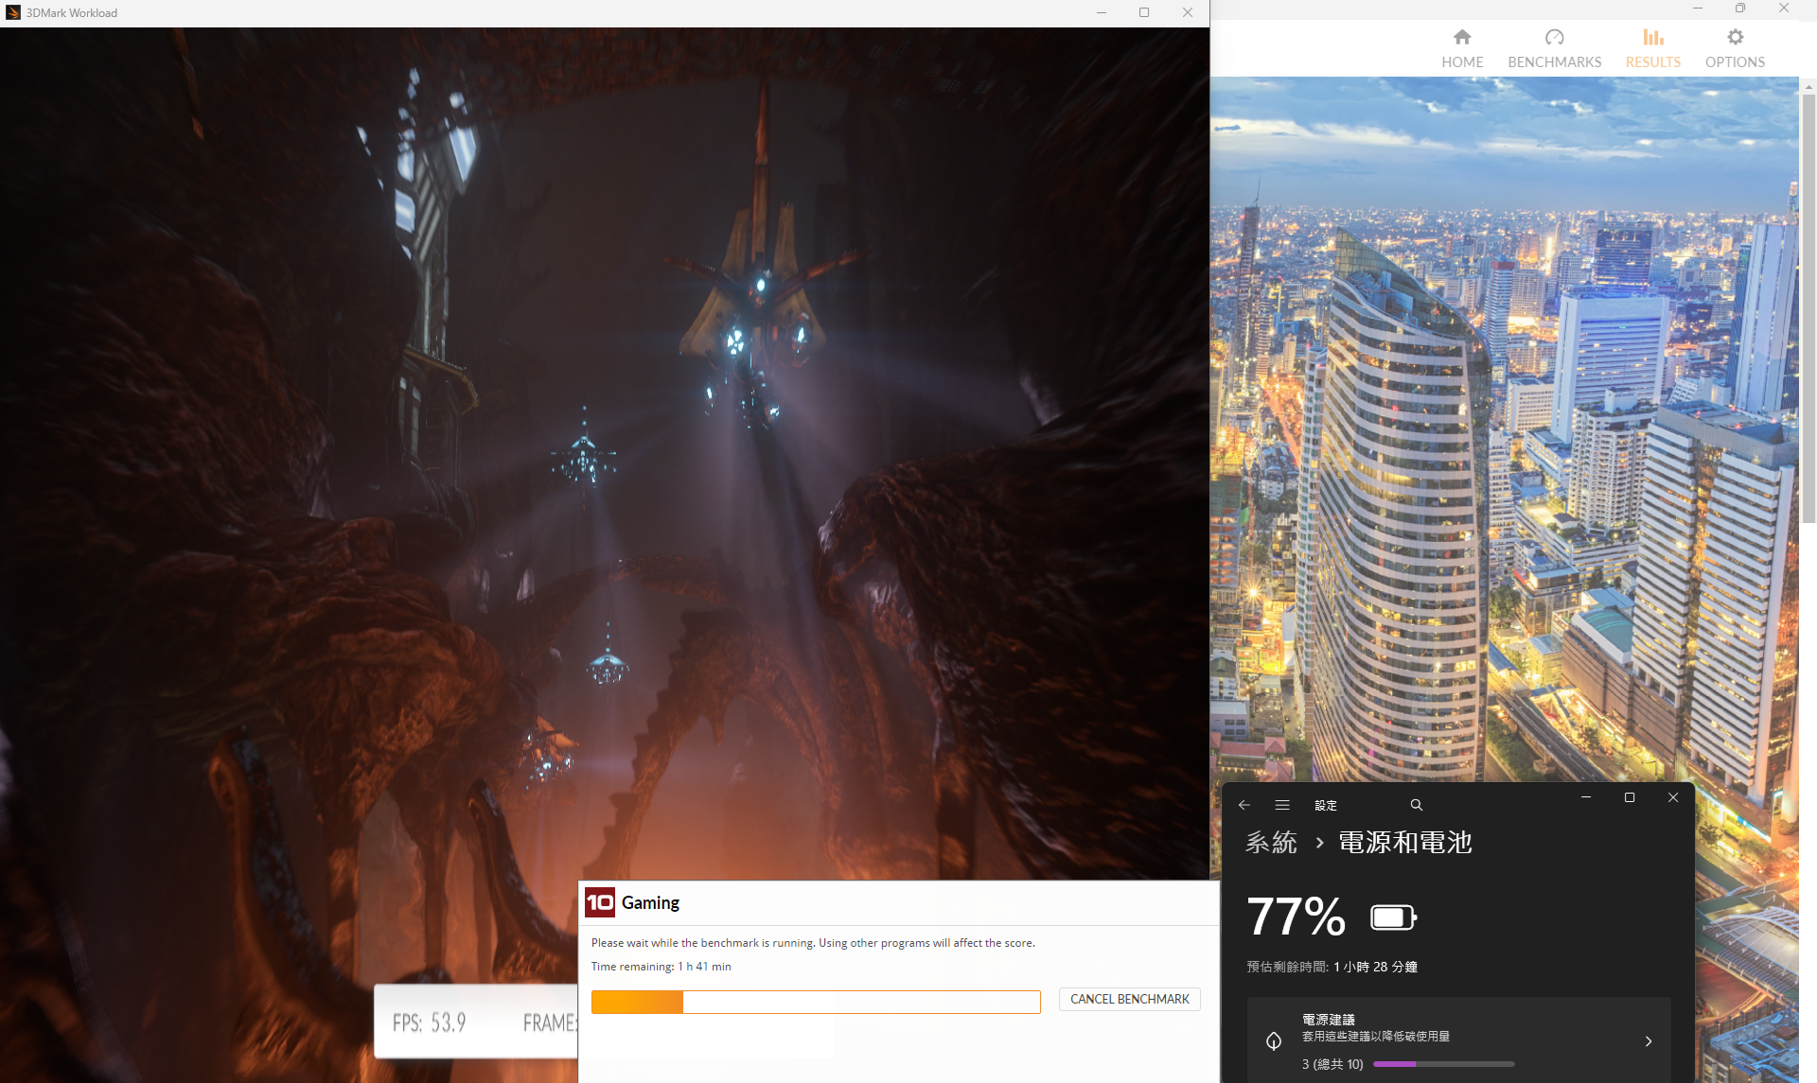This screenshot has height=1083, width=1817.
Task: Cancel the running benchmark
Action: 1129,999
